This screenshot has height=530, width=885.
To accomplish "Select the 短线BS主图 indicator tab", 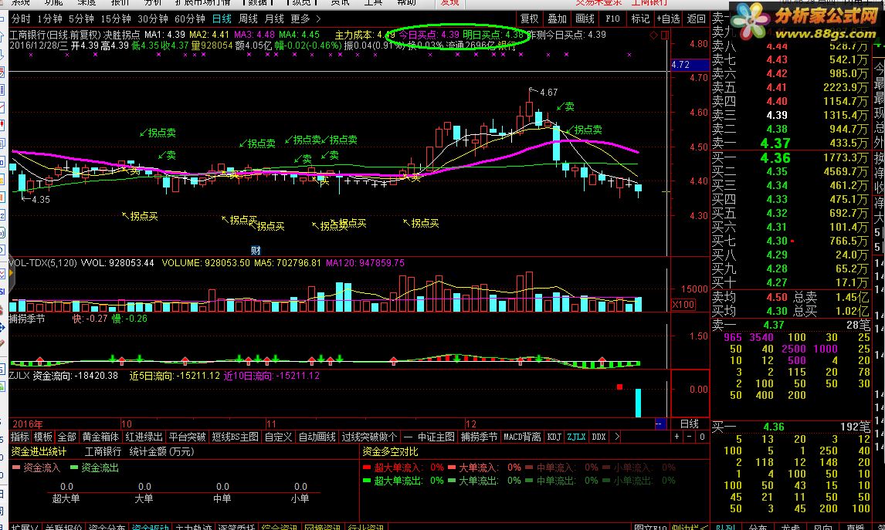I will click(236, 437).
